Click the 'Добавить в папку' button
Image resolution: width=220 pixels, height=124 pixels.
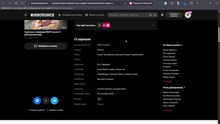46,46
